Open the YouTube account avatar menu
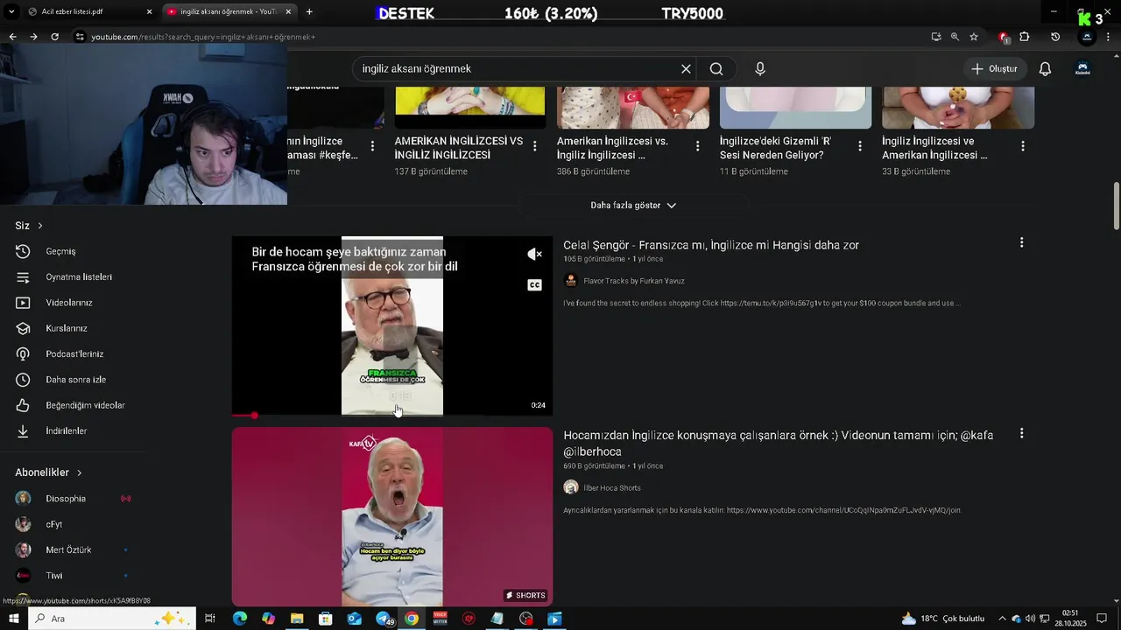 click(1082, 69)
